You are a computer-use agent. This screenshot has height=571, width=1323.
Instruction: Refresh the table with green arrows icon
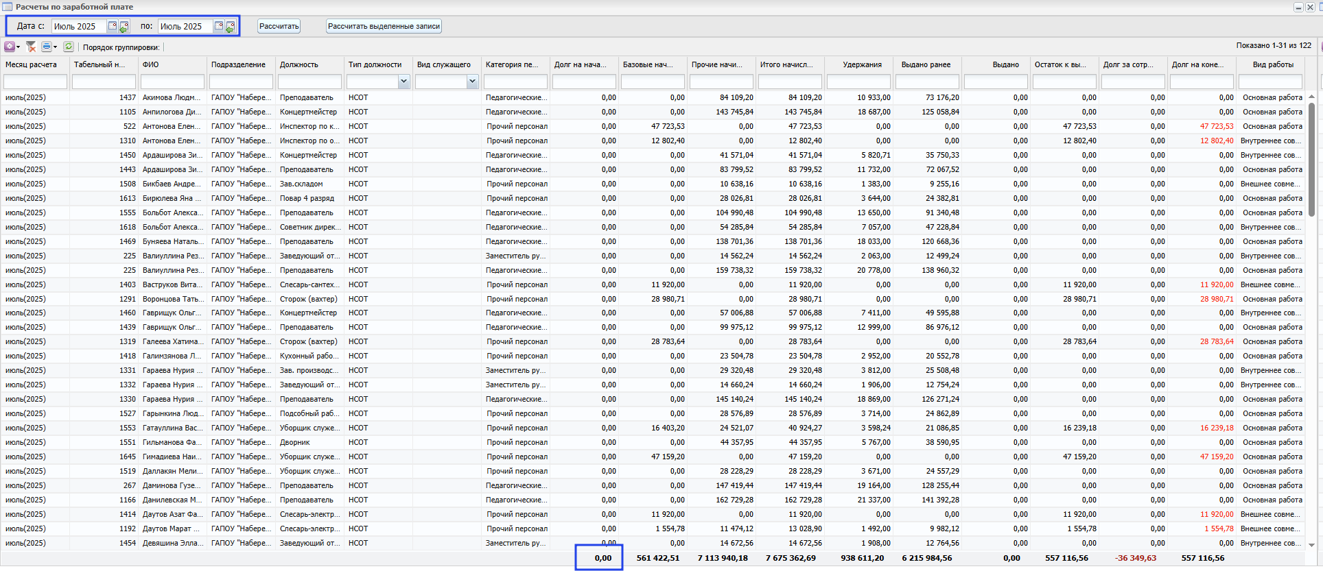click(69, 47)
